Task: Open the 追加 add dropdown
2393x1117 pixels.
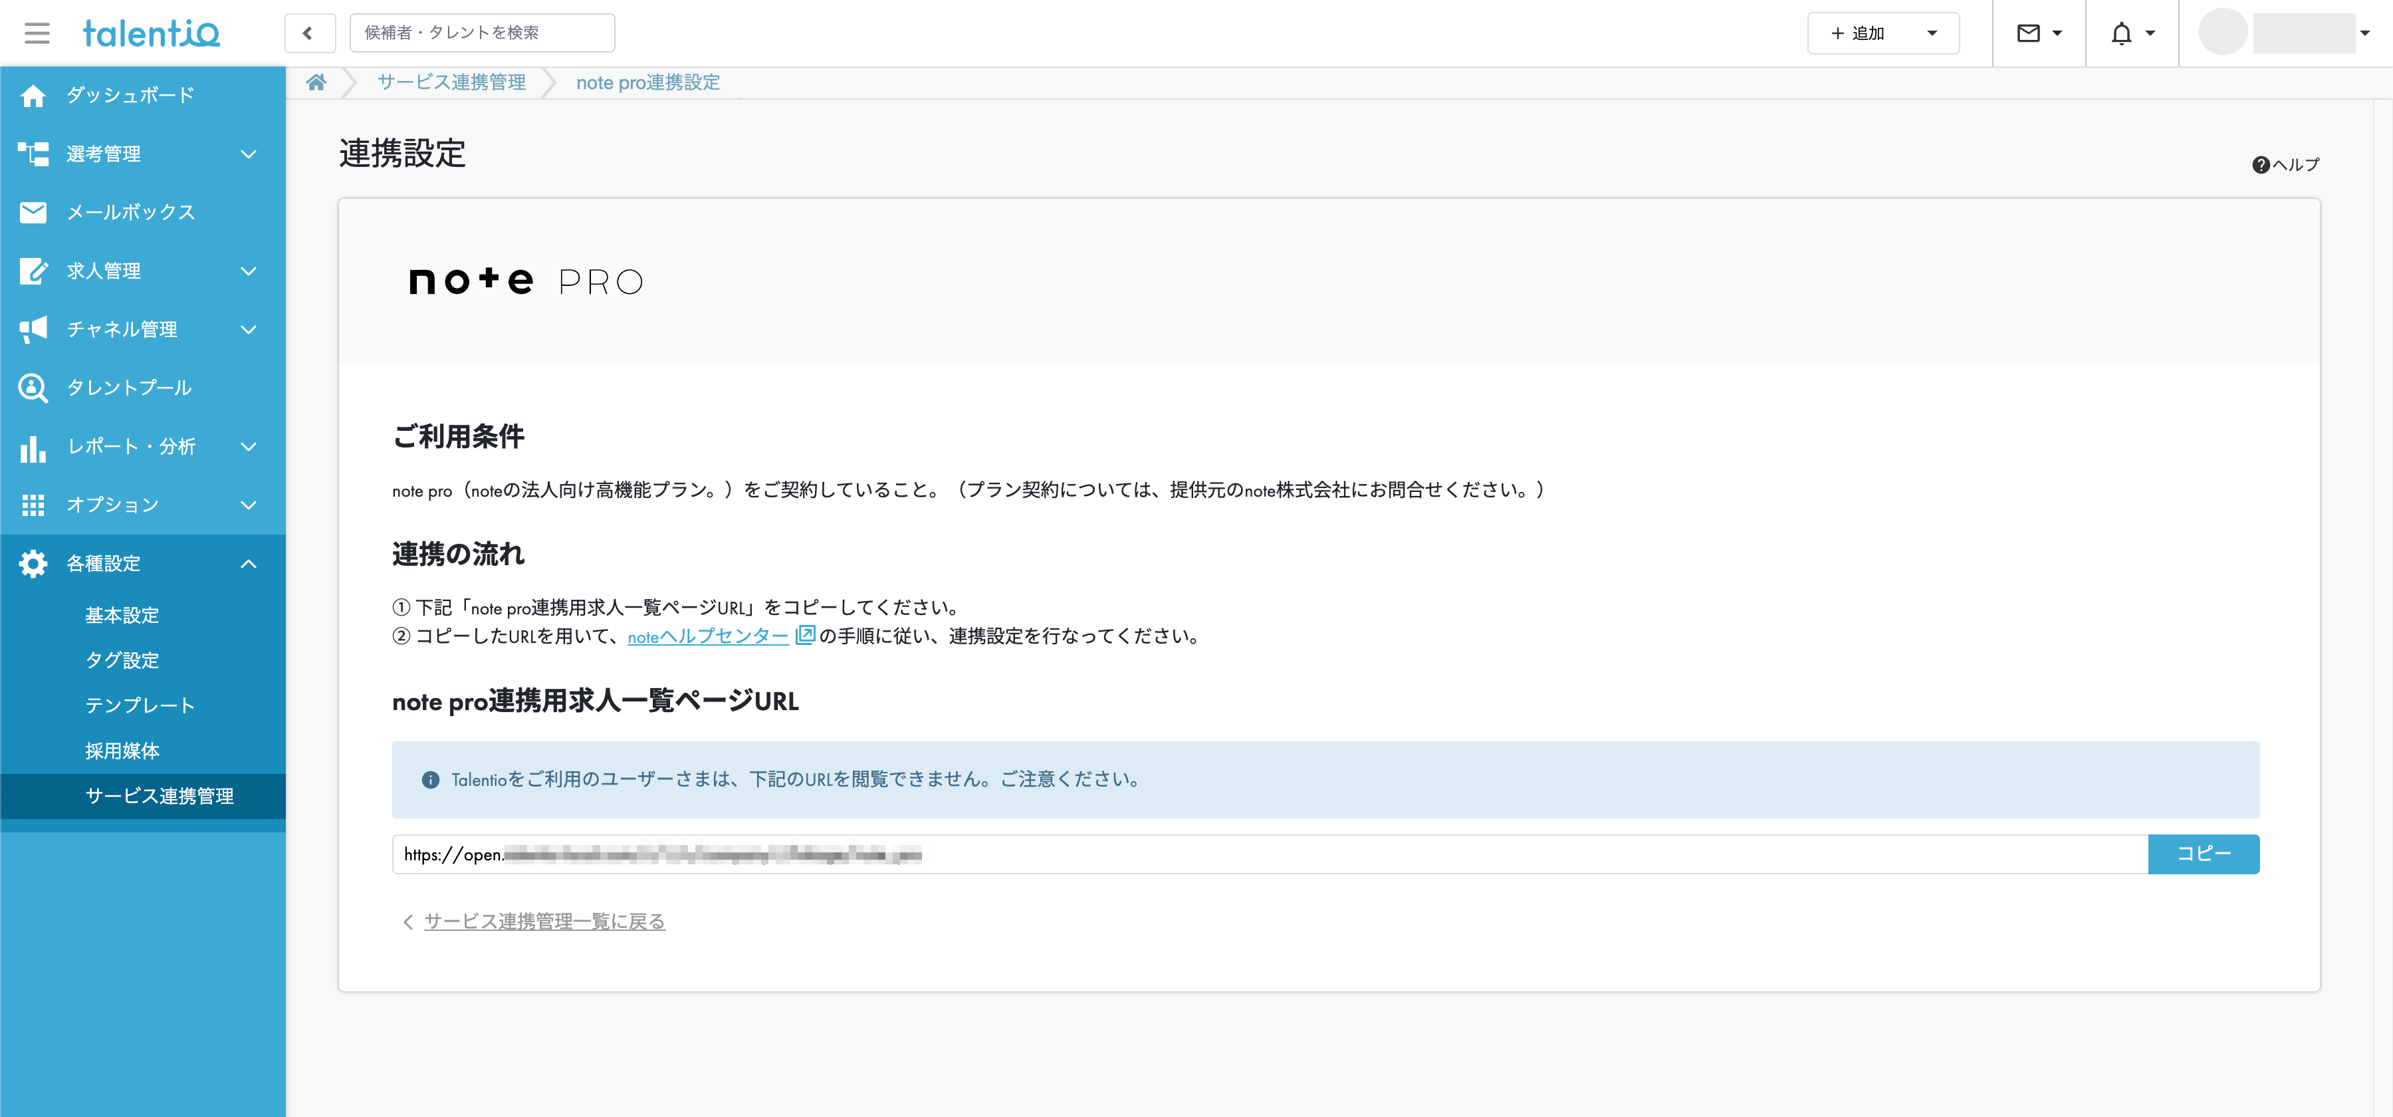Action: [x=1883, y=33]
